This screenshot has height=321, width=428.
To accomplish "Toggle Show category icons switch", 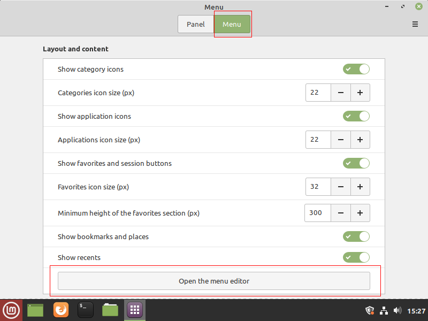I will click(x=356, y=69).
